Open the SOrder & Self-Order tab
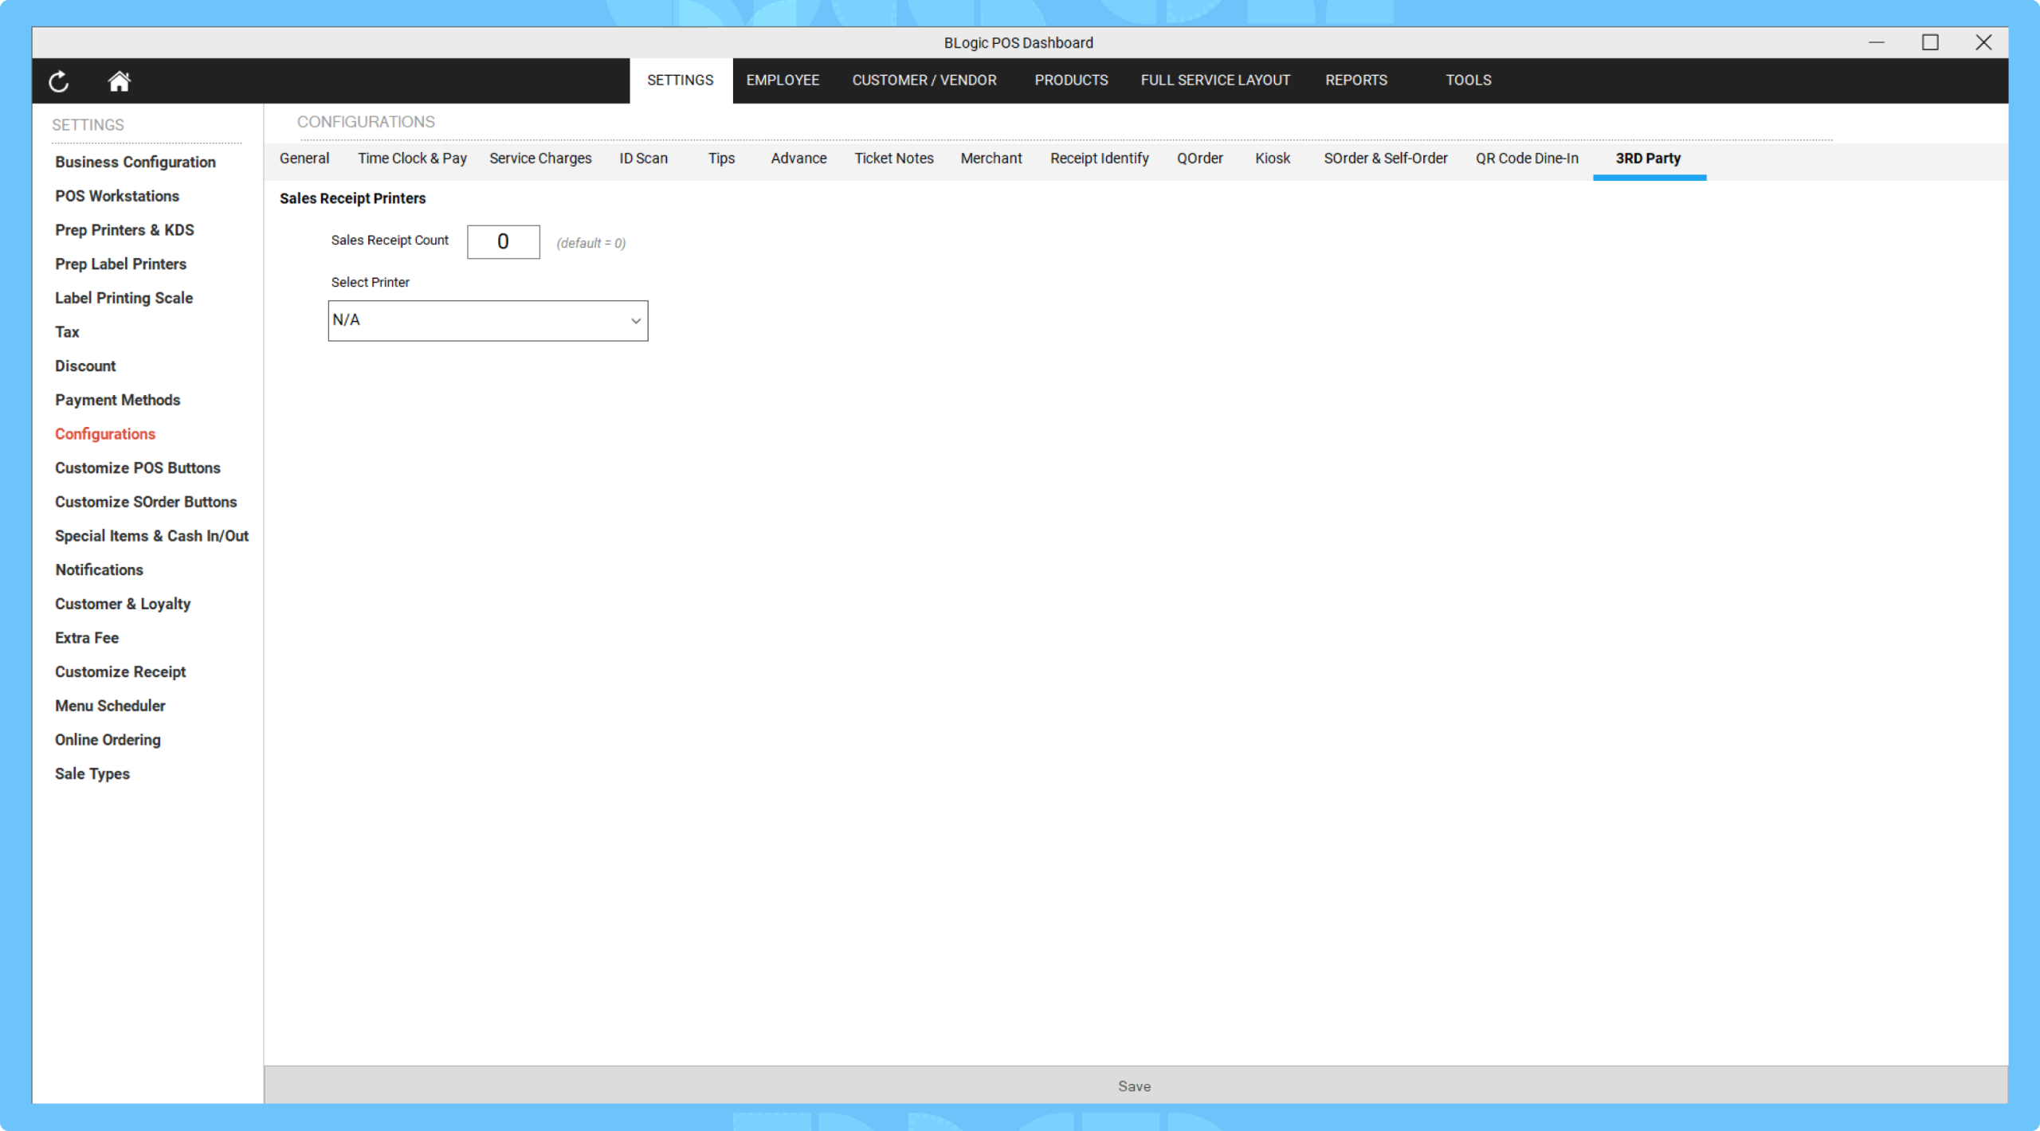Screen dimensions: 2040x1131 click(1385, 158)
